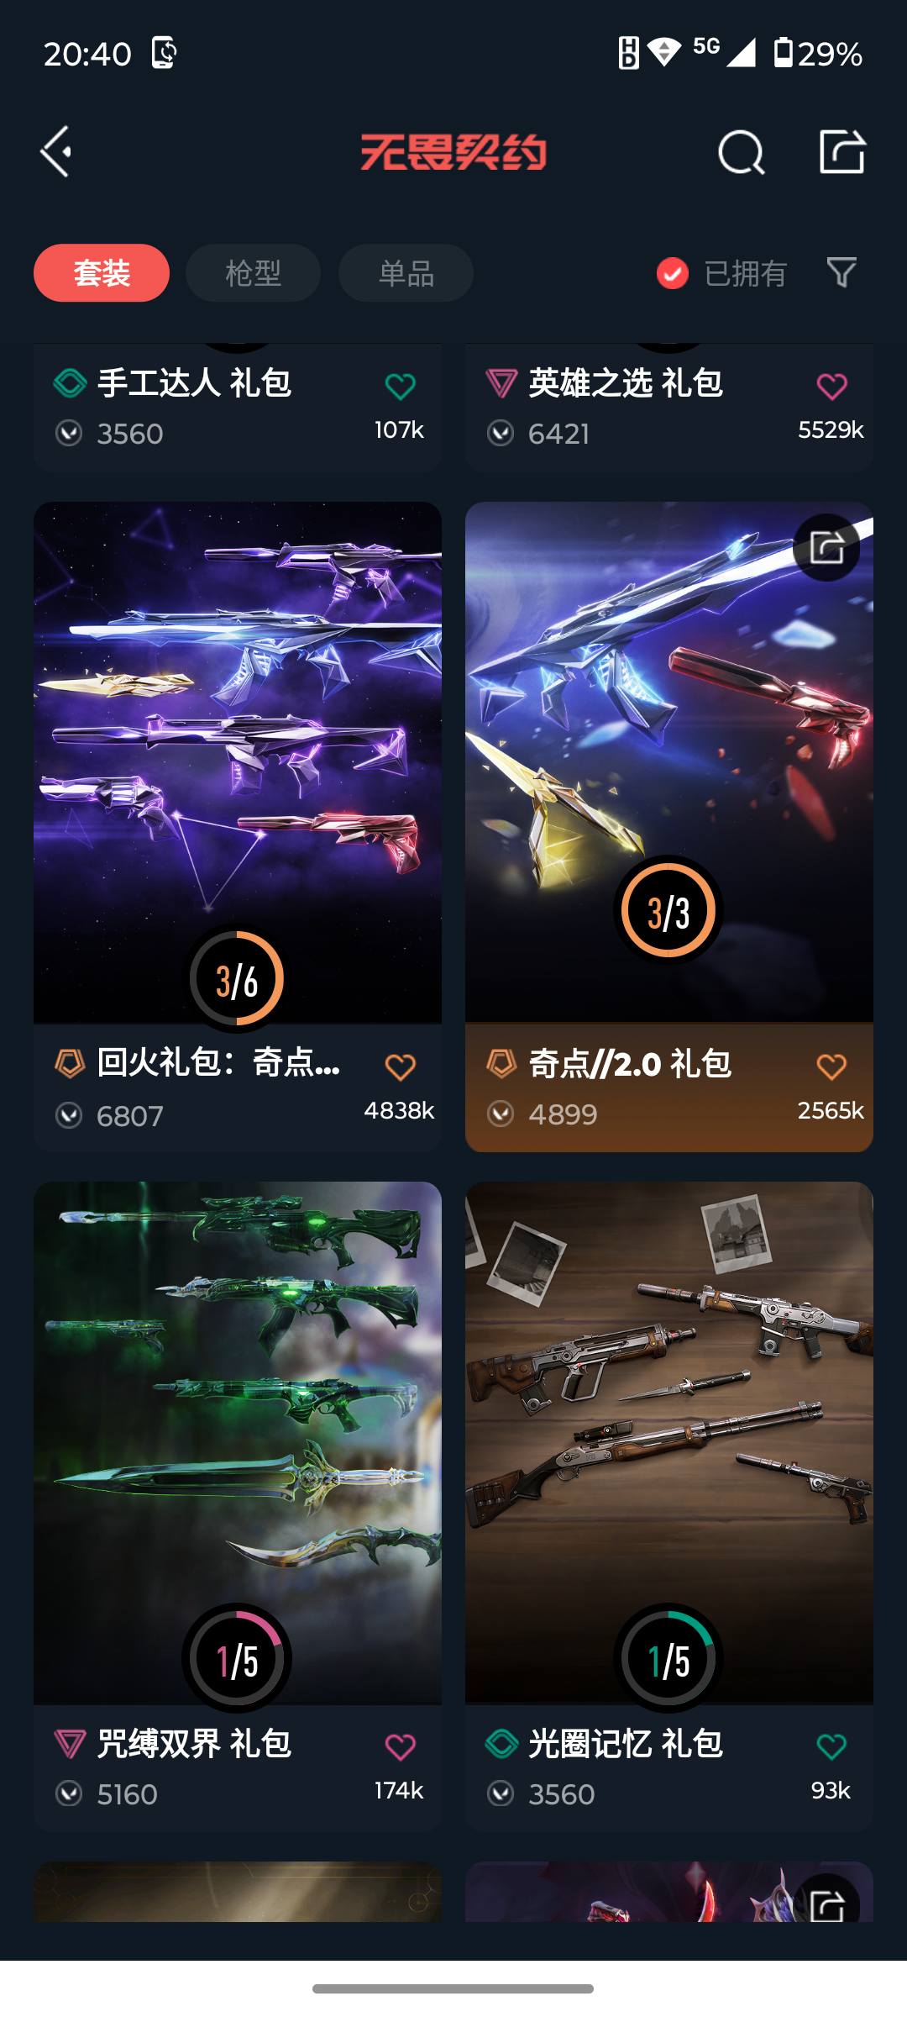Image resolution: width=907 pixels, height=2017 pixels.
Task: Open 3/3 progress ring on 奇点//2.0
Action: pyautogui.click(x=668, y=910)
